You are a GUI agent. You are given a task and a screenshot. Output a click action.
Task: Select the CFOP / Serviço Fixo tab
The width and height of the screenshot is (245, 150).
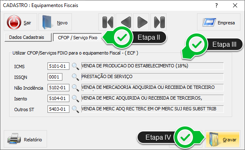click(78, 38)
